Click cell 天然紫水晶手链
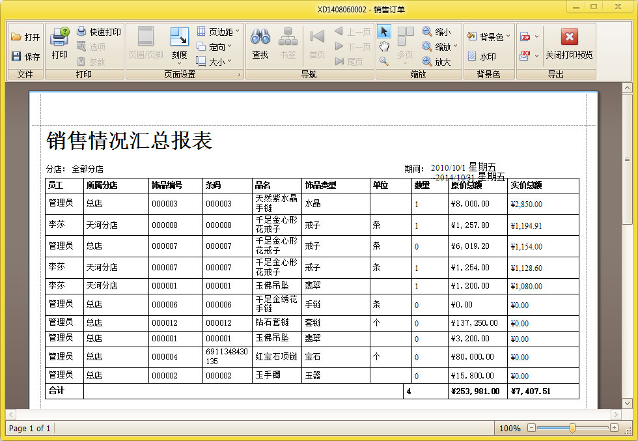 tap(276, 203)
